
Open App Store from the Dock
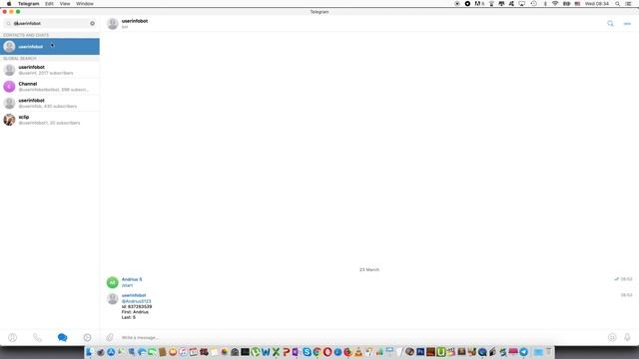pos(111,352)
